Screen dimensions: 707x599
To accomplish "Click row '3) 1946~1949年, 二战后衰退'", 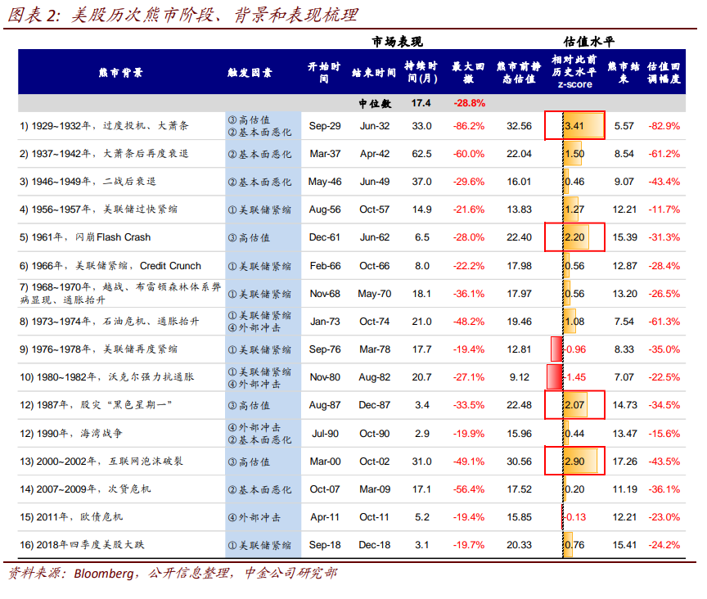I will click(x=88, y=182).
